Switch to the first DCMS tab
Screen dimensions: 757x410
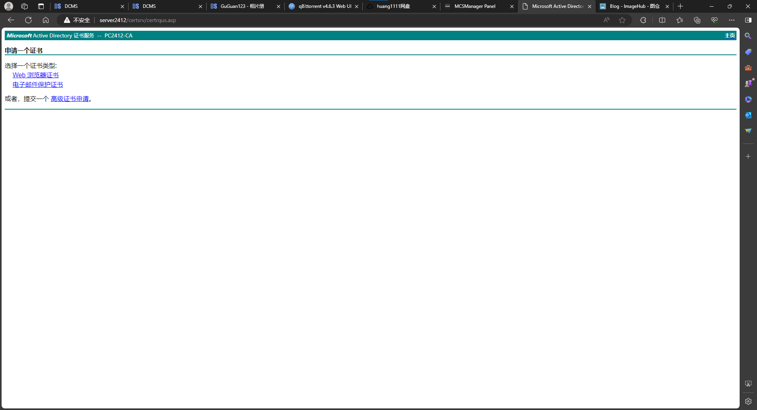tap(89, 6)
